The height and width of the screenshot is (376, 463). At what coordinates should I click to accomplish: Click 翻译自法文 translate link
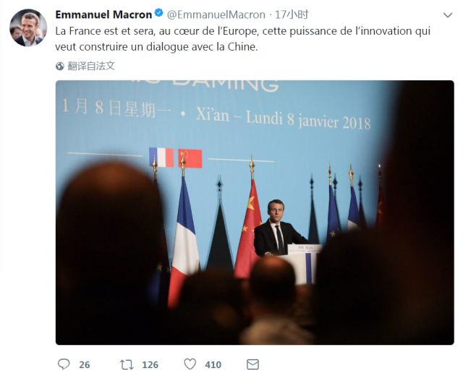[x=91, y=66]
